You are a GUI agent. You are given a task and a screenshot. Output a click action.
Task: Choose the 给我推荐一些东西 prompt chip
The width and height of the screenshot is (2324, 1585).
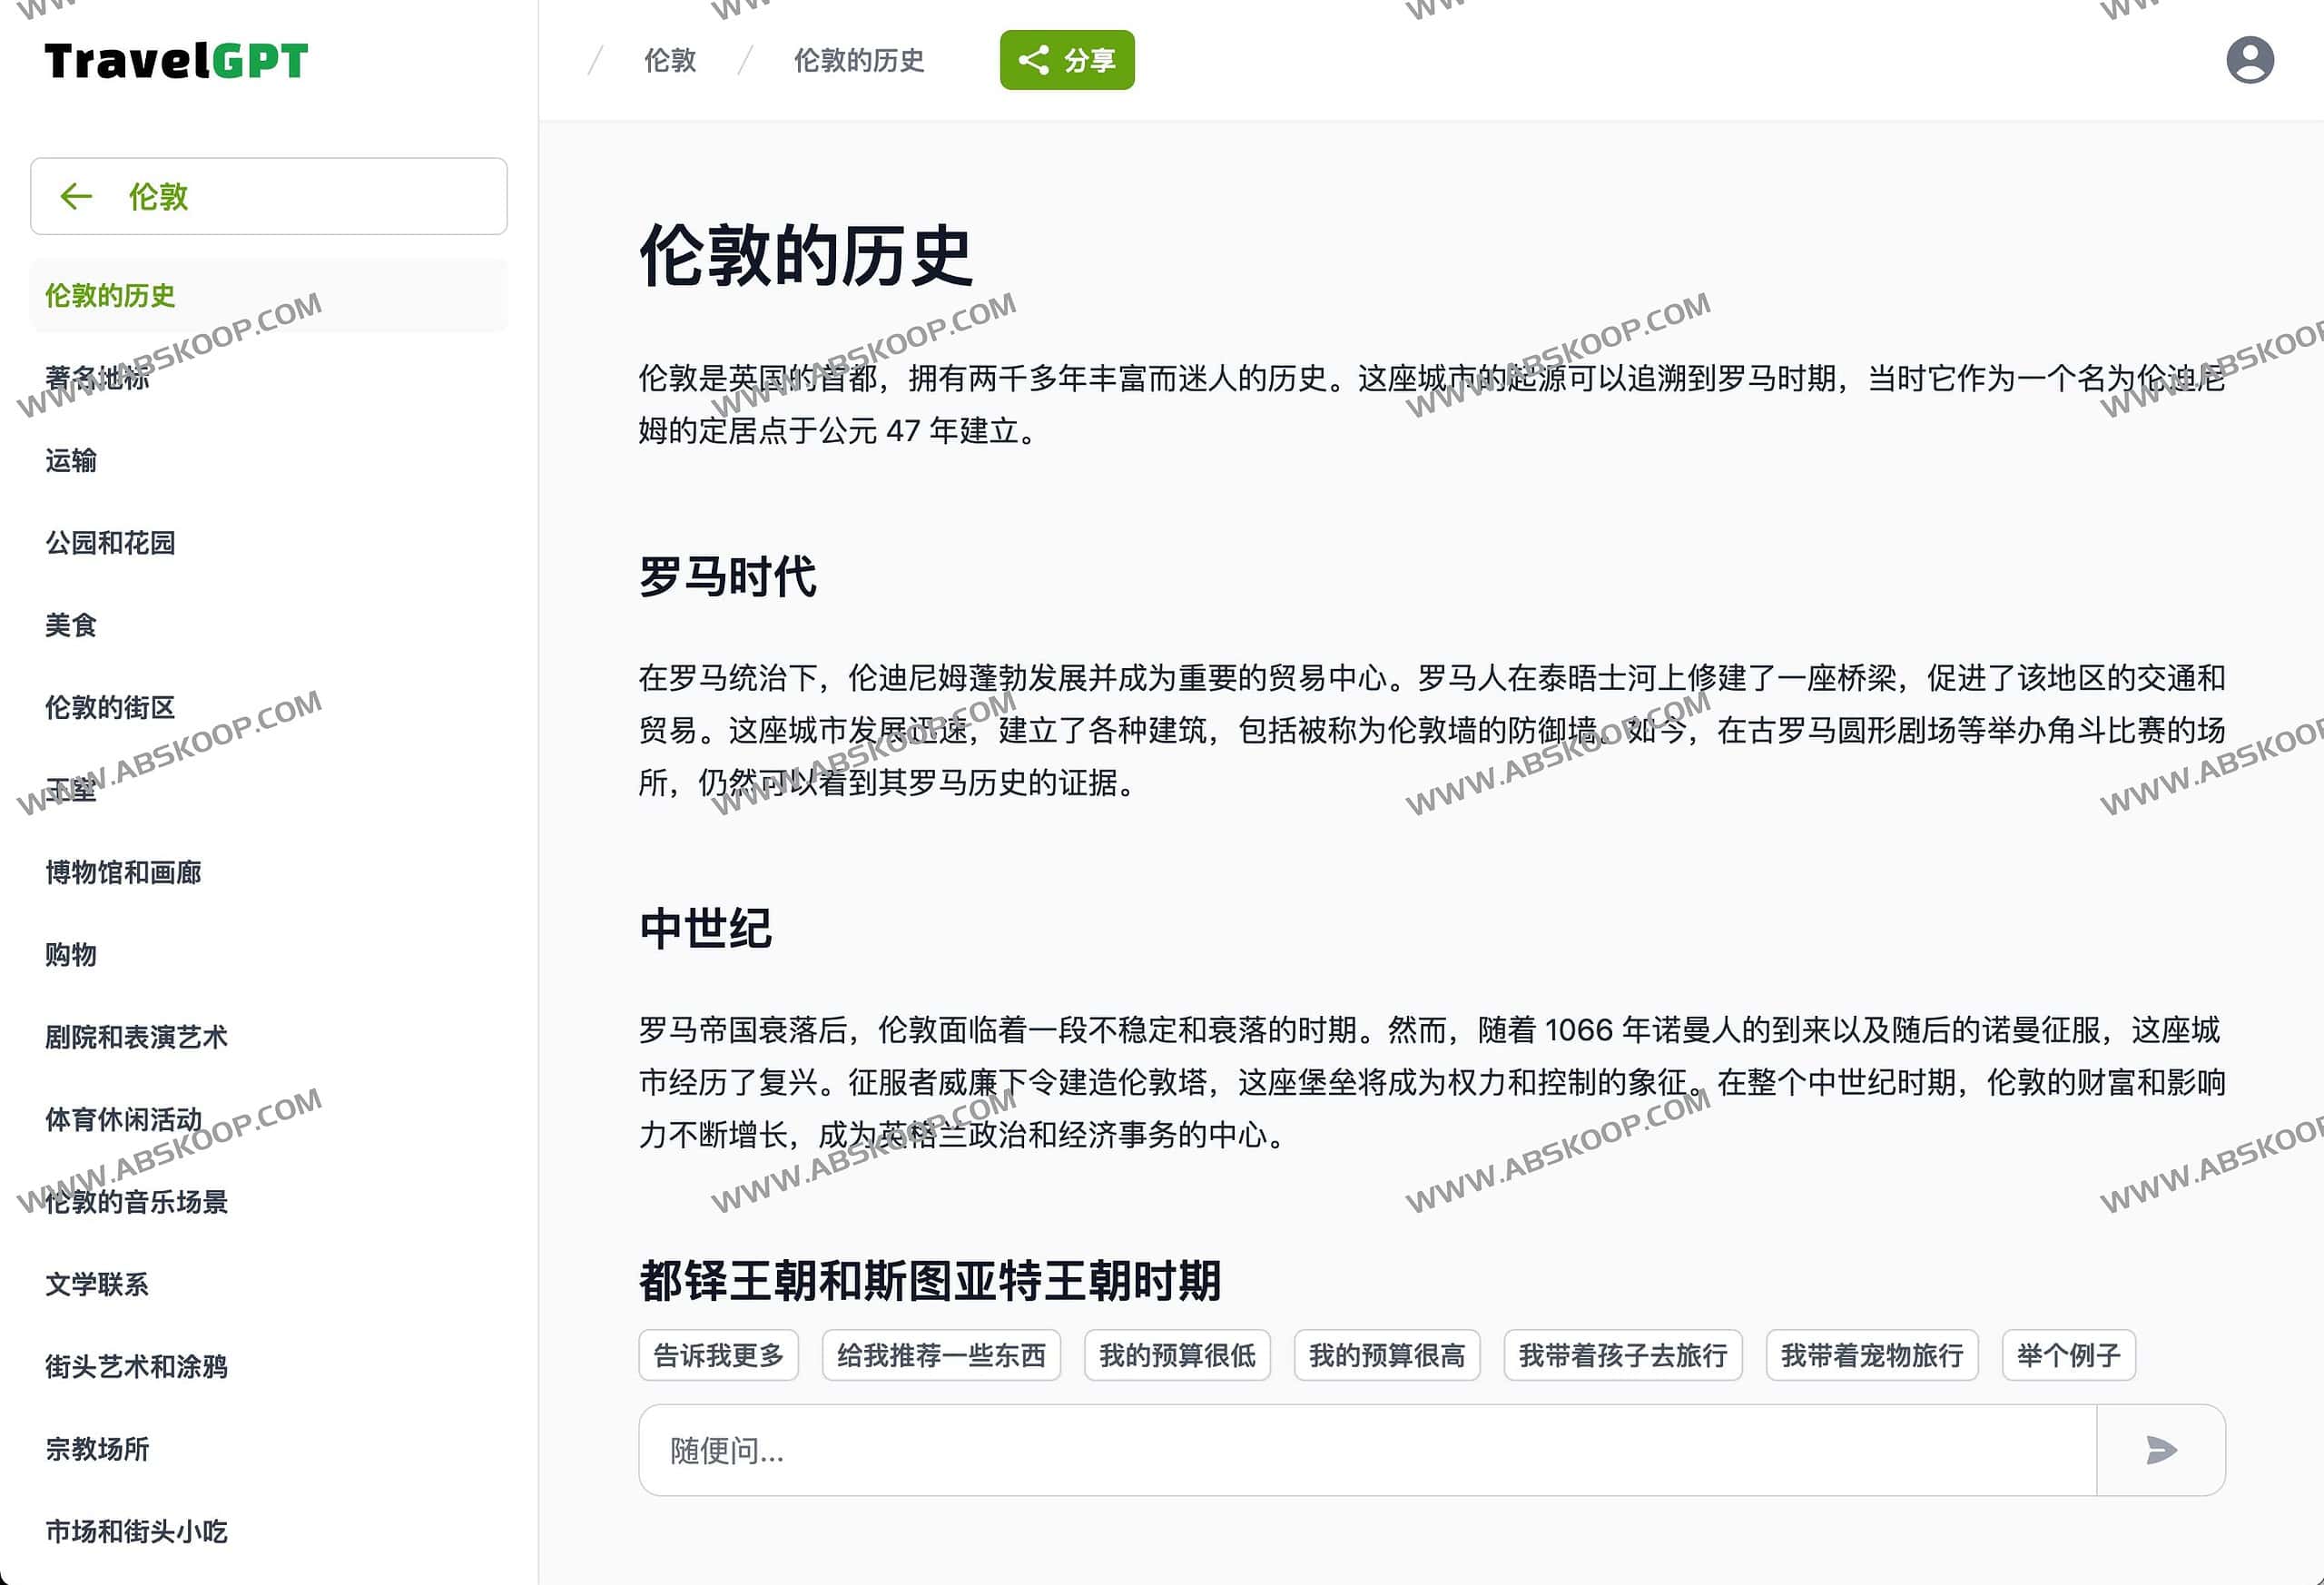coord(940,1355)
